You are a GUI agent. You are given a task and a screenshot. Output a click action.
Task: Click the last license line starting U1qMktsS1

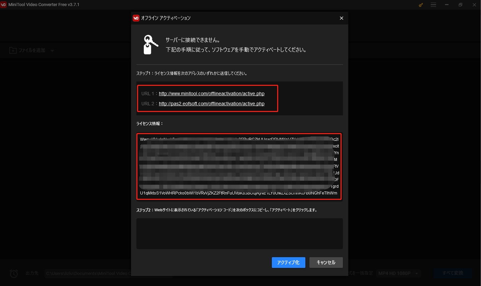pos(239,193)
